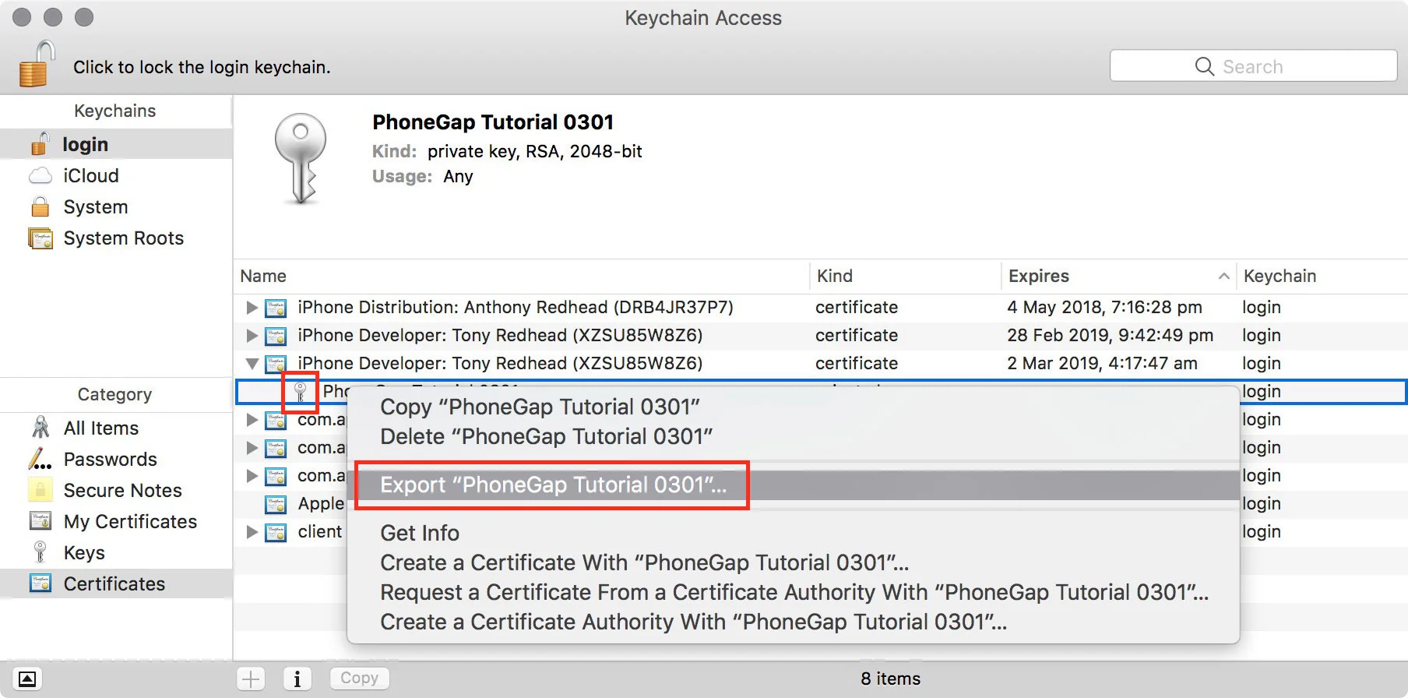Click certificate icon of 2 Mar 2019 row
The height and width of the screenshot is (698, 1408).
coord(276,364)
